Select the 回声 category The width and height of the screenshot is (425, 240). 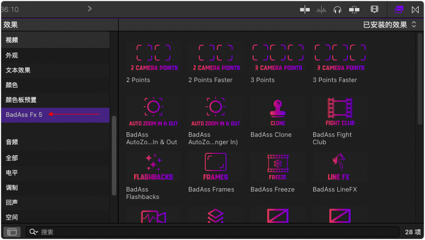click(x=55, y=202)
